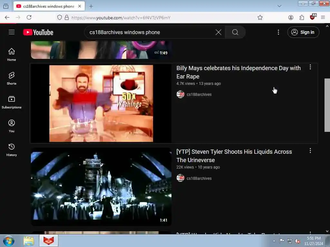Click the page scrollbar thumb
The height and width of the screenshot is (247, 330).
327,105
